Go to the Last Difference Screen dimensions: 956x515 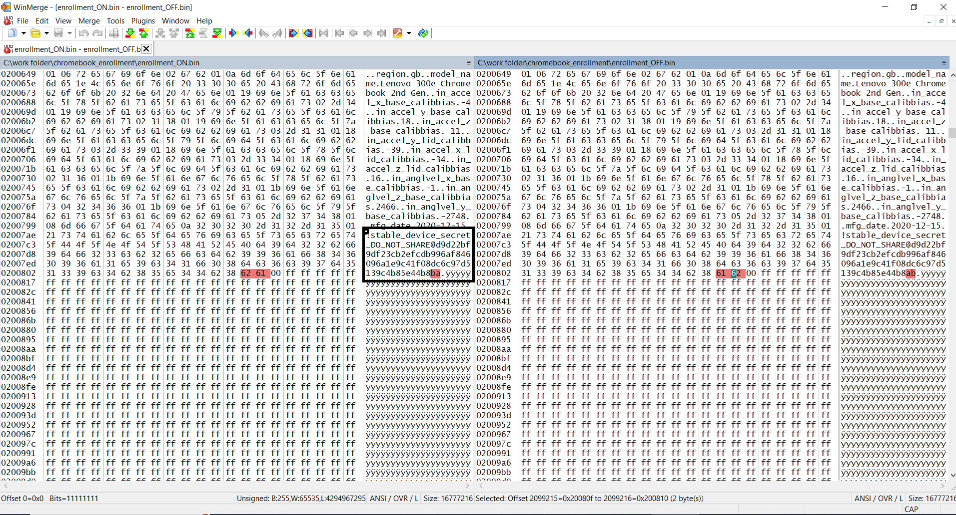[217, 33]
